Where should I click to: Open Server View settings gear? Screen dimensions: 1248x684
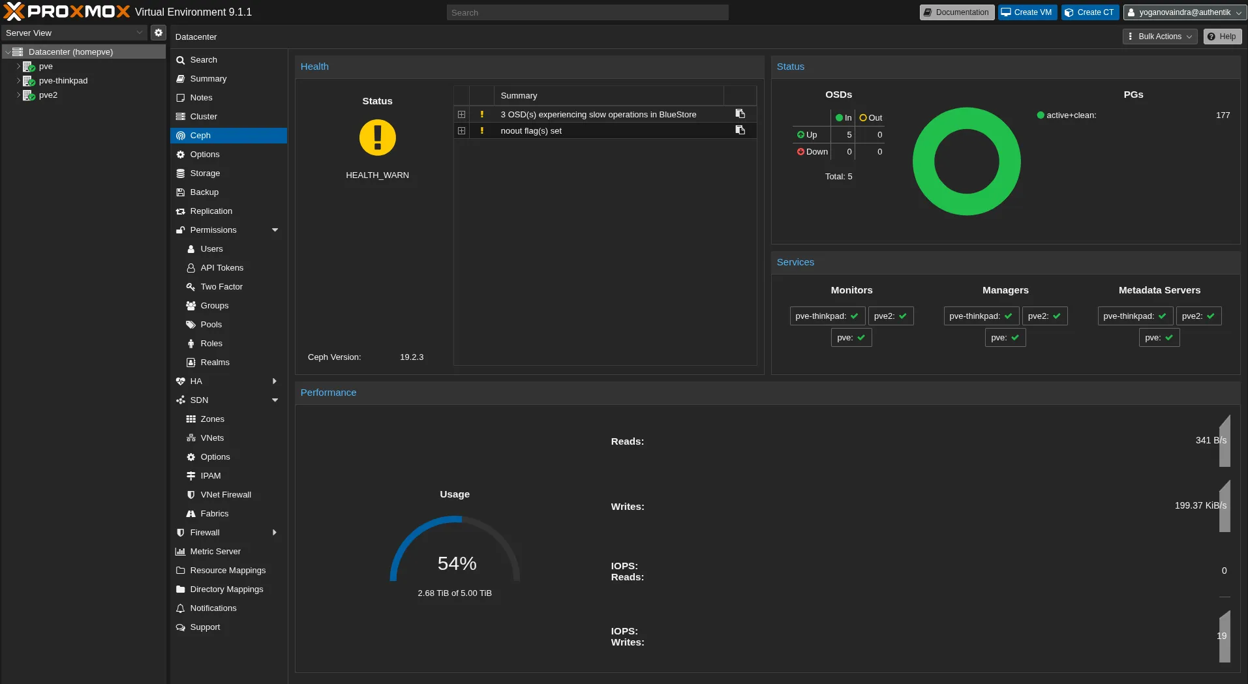158,33
